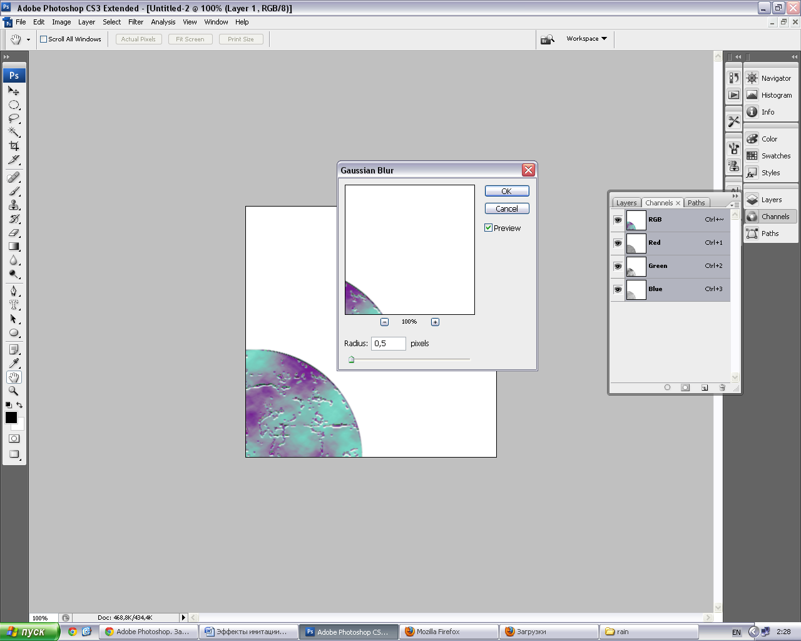Select the Gradient tool
Screen dimensions: 801x641
(14, 247)
